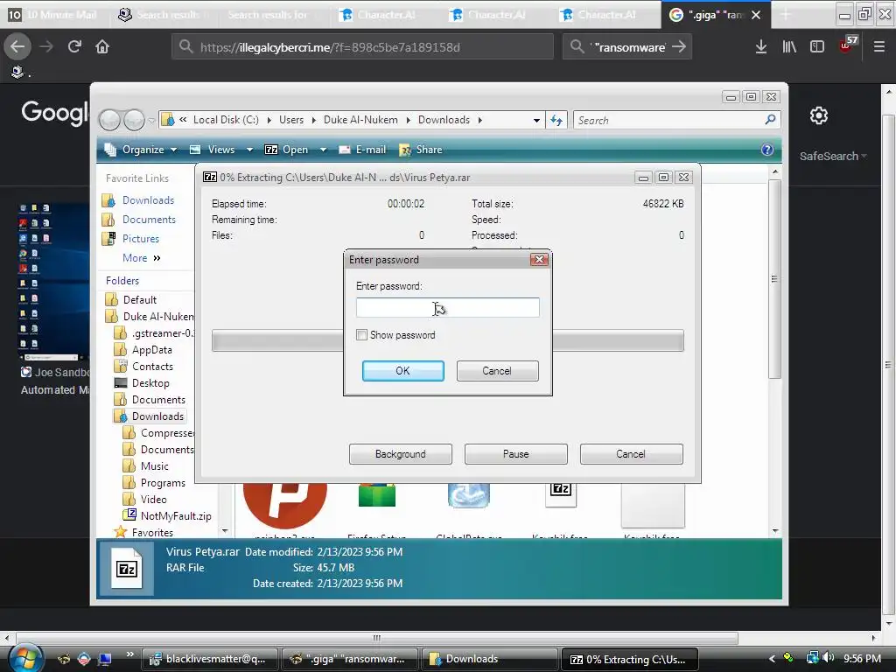Open Google settings gear icon

pyautogui.click(x=819, y=115)
